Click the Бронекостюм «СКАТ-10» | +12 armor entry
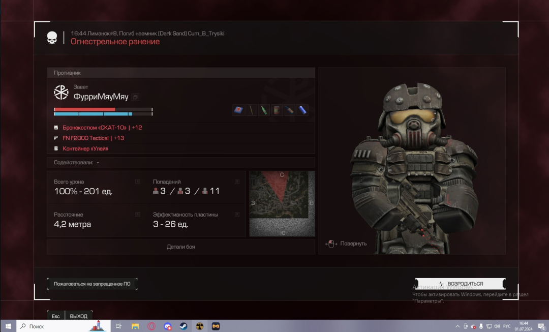Viewport: 549px width, 332px height. [x=102, y=128]
